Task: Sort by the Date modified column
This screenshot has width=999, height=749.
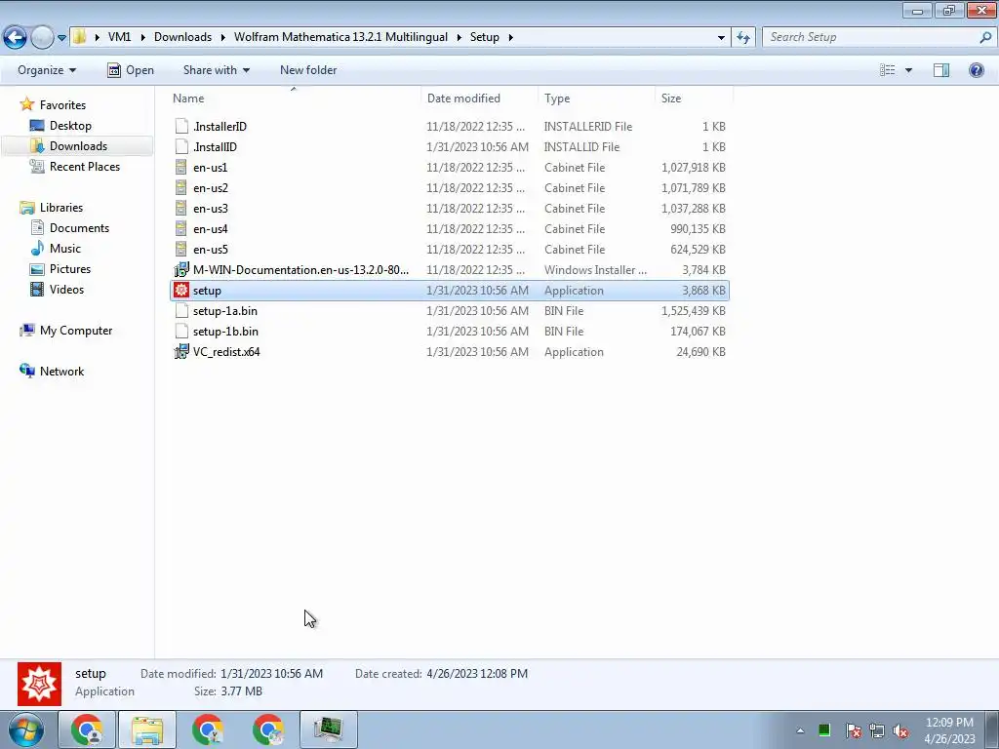Action: coord(463,99)
